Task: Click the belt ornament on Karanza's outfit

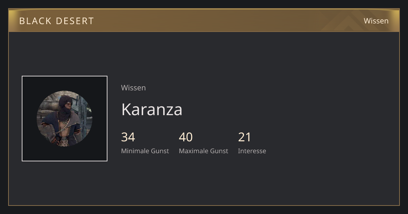Action: pyautogui.click(x=64, y=139)
